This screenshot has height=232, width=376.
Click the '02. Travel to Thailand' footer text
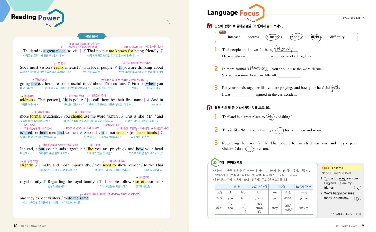[x=347, y=226]
